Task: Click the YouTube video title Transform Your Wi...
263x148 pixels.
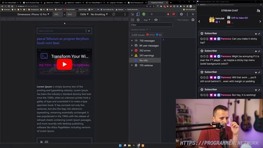Action: pos(69,56)
